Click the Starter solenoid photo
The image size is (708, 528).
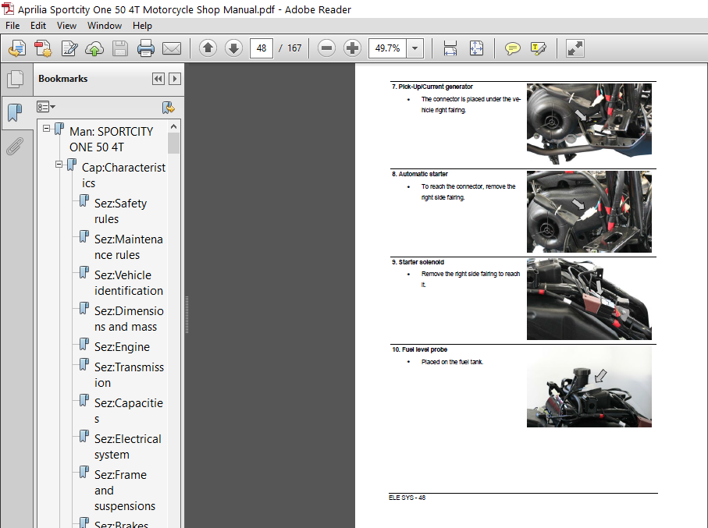coord(589,299)
